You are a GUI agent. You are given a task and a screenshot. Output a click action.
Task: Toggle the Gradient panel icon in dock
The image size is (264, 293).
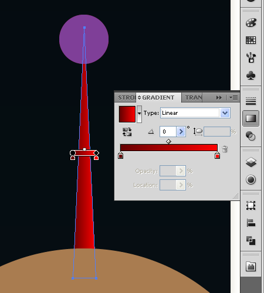251,118
